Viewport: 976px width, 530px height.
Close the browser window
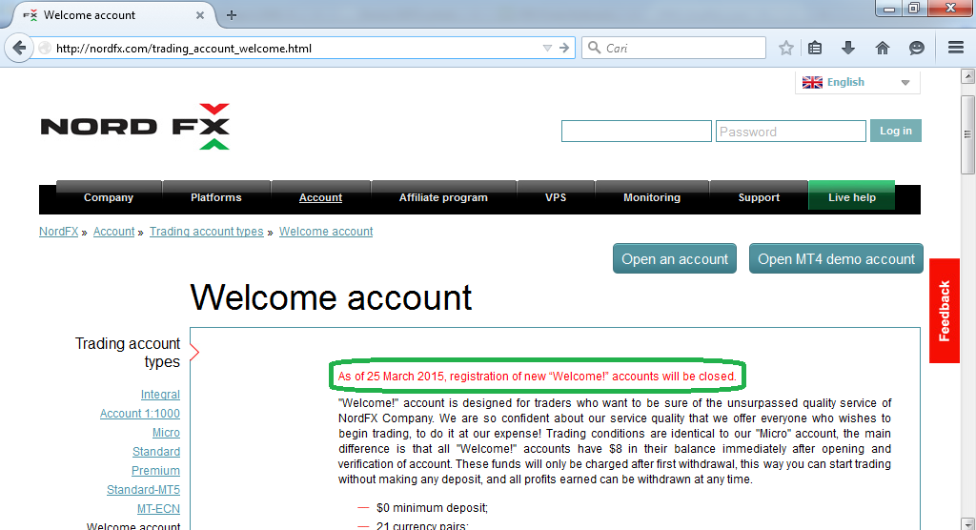(950, 8)
